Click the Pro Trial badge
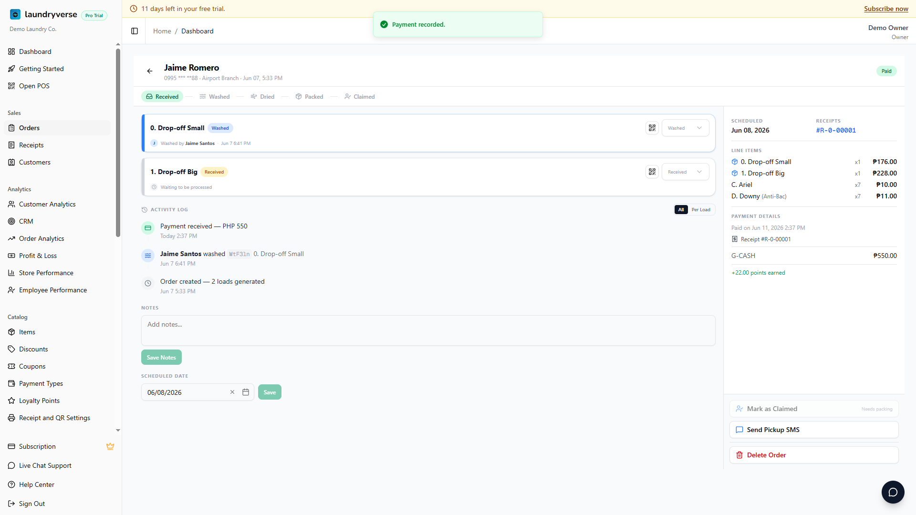The height and width of the screenshot is (515, 916). [x=94, y=15]
